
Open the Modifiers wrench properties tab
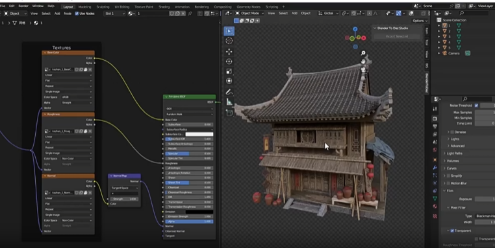coord(435,168)
